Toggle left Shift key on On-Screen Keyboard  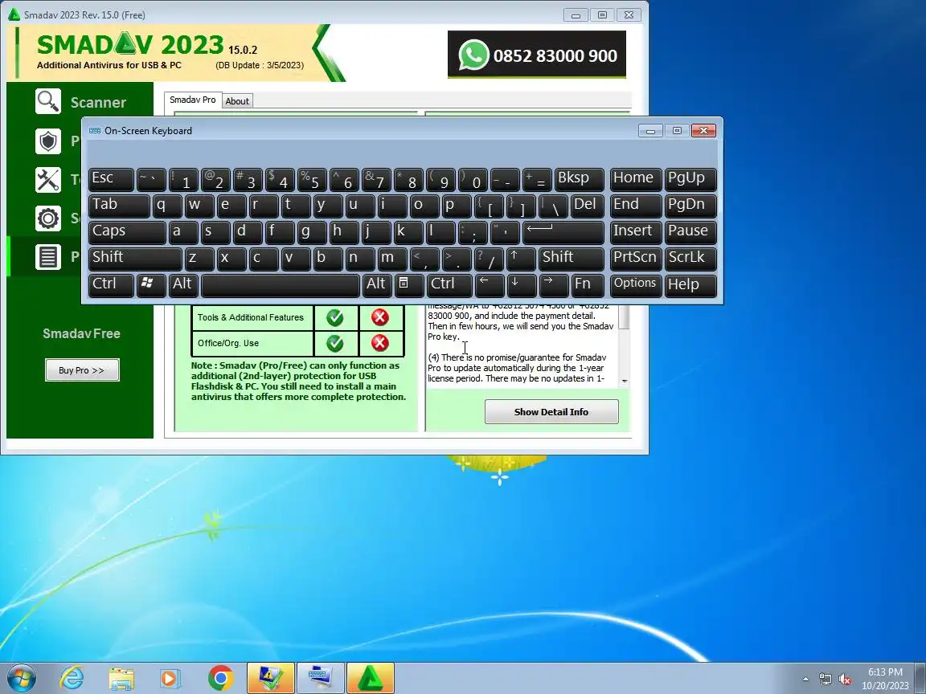(x=135, y=258)
